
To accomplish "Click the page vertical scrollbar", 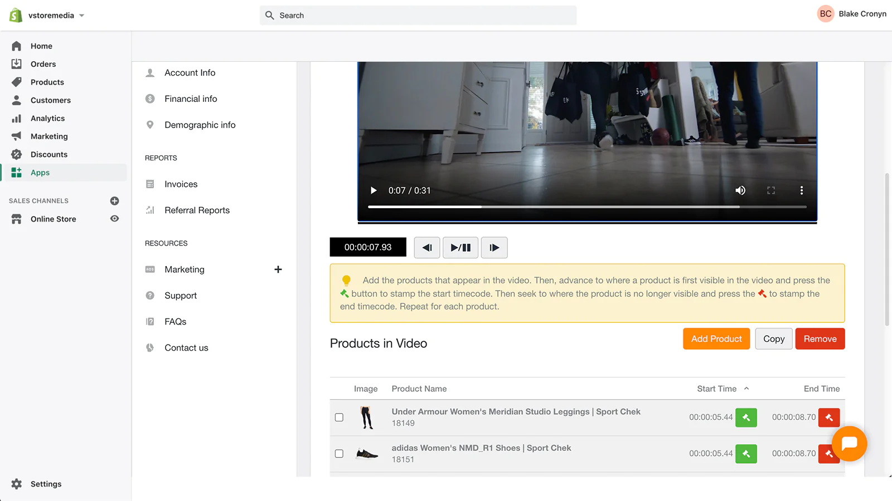I will [x=888, y=249].
